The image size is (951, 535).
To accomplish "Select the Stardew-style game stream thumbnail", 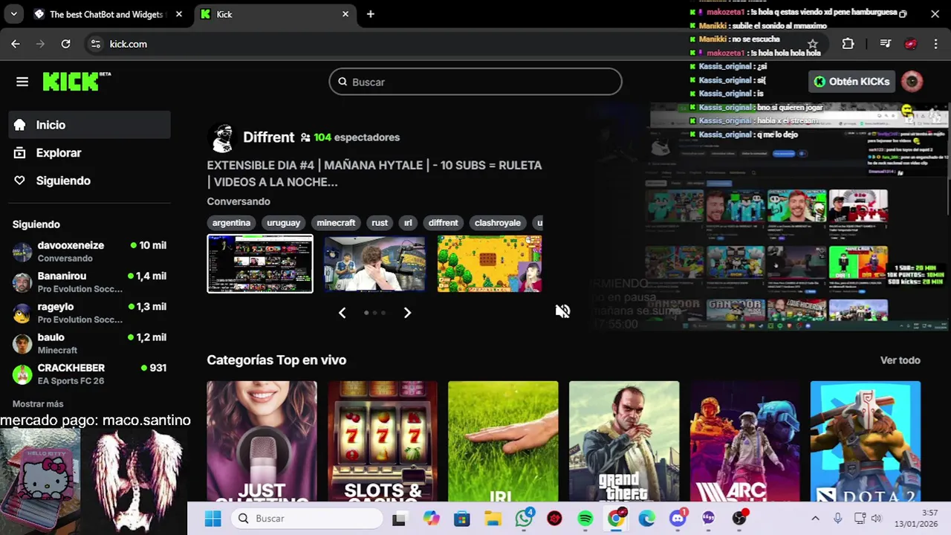I will [x=490, y=264].
